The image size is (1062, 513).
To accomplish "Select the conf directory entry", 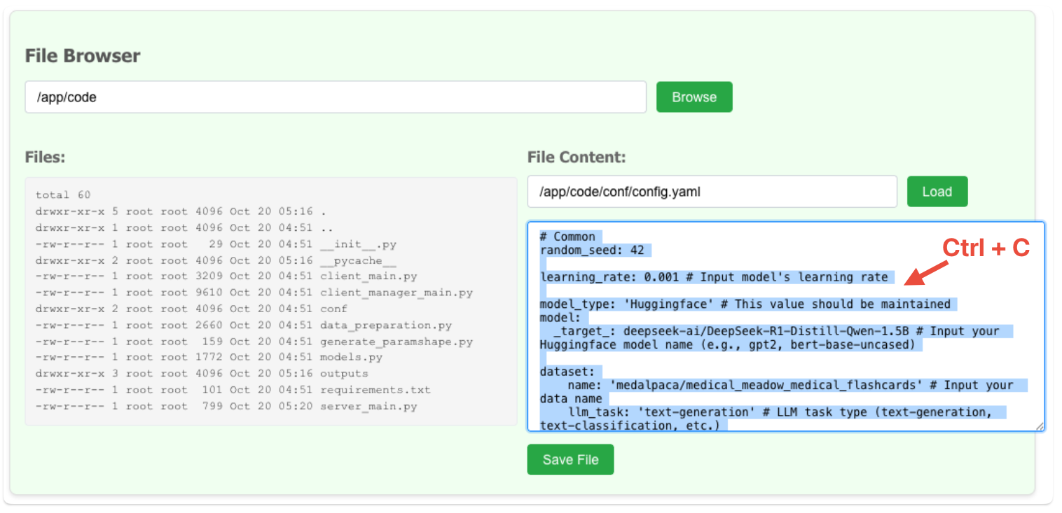I will point(333,309).
